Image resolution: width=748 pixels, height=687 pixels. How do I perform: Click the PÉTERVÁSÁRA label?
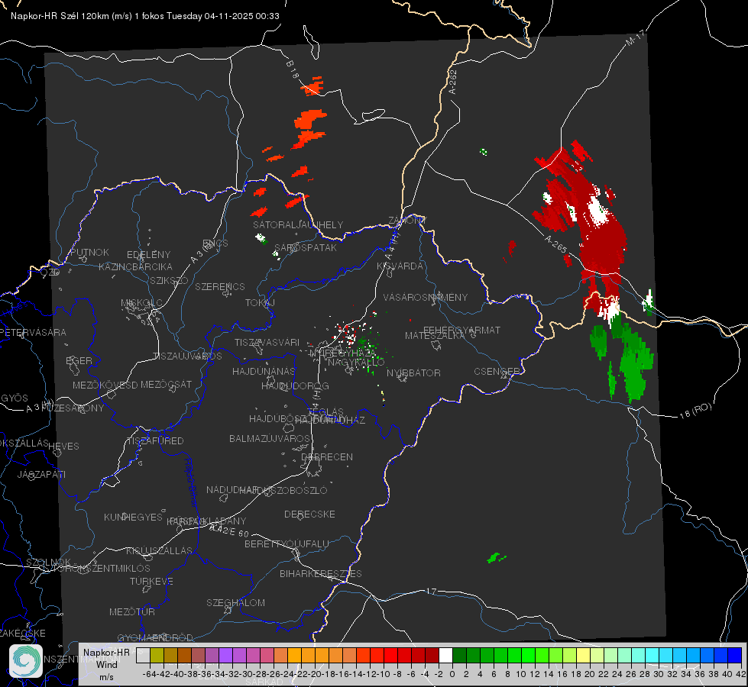(34, 332)
